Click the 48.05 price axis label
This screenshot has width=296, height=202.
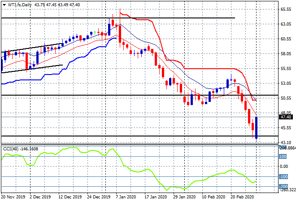pyautogui.click(x=286, y=113)
